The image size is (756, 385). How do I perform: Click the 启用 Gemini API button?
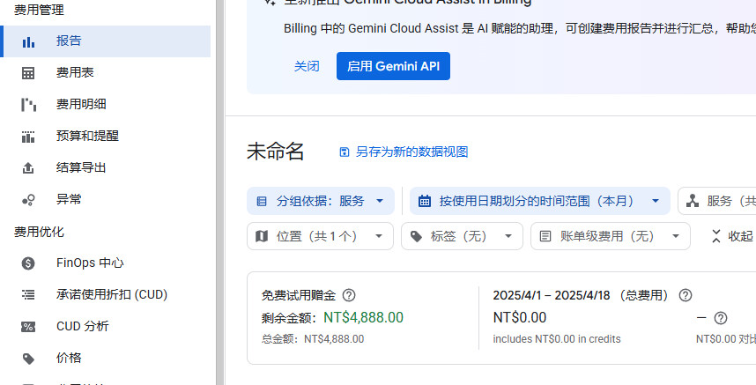pyautogui.click(x=393, y=66)
